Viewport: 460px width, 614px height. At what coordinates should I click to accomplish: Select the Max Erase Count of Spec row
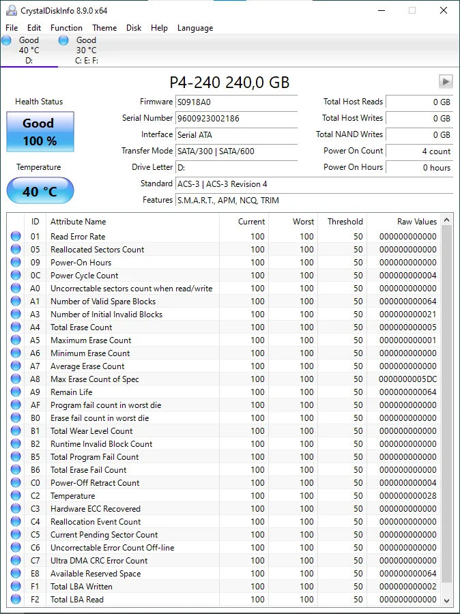point(224,379)
